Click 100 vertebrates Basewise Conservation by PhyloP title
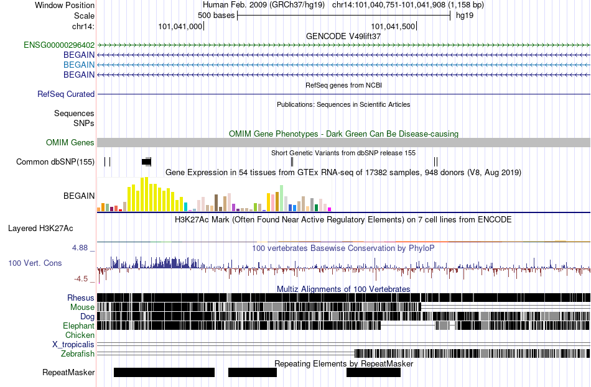 coord(343,248)
